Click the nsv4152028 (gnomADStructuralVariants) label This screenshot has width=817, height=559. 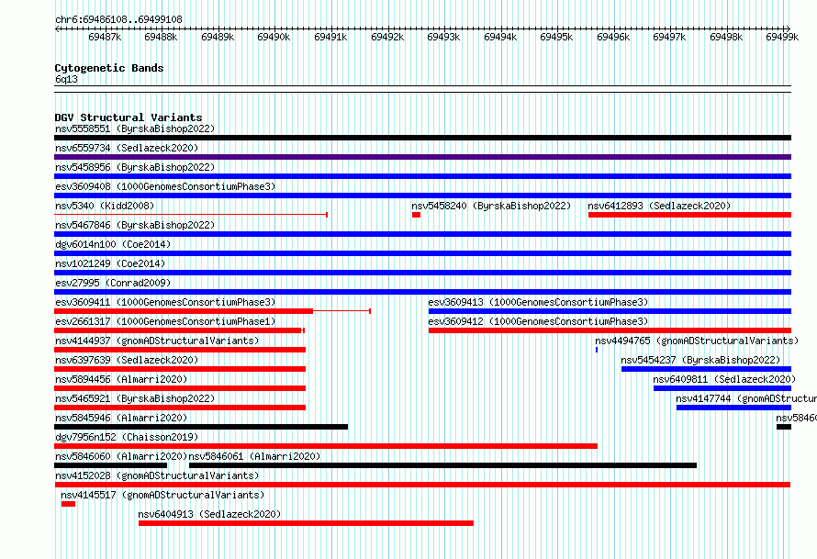click(157, 475)
